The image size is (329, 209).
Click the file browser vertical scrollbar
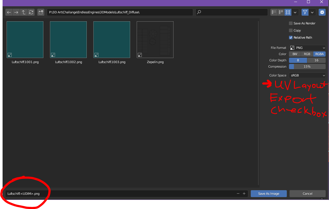[258, 103]
